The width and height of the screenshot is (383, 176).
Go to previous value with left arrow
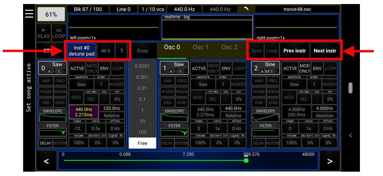(x=46, y=161)
